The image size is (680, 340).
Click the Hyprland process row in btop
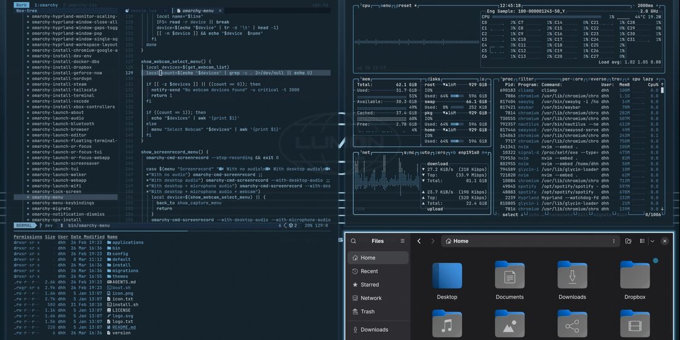(x=578, y=197)
